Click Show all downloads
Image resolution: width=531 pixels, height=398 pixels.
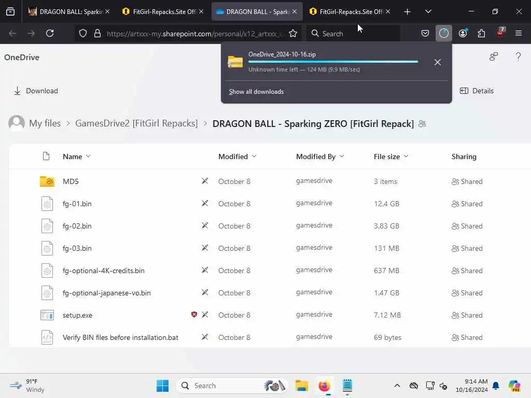(x=256, y=92)
